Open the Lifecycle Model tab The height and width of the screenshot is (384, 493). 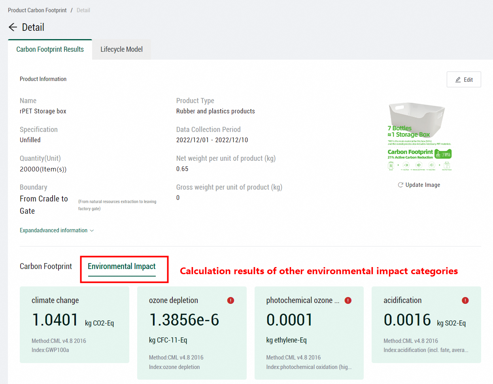click(121, 49)
